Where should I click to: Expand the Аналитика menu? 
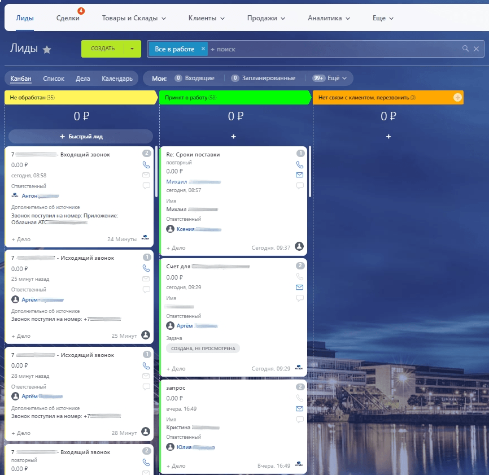(329, 18)
